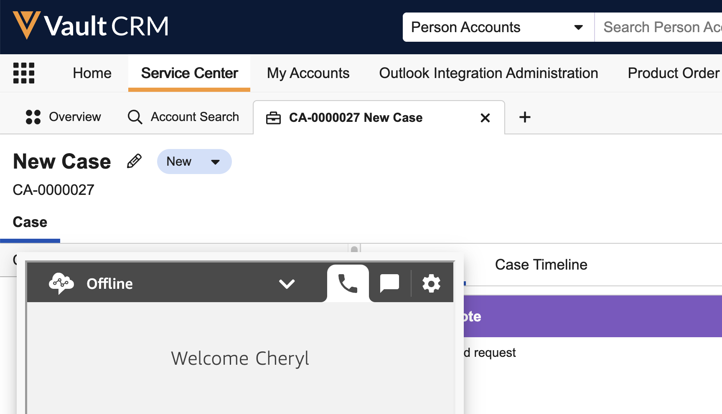Open the app launcher grid icon
Viewport: 722px width, 414px height.
(24, 73)
